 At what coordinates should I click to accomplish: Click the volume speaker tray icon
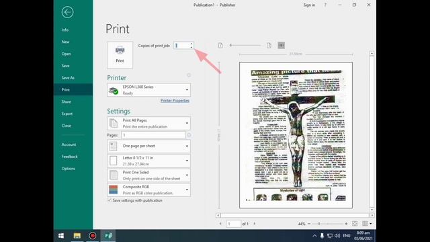coord(337,236)
